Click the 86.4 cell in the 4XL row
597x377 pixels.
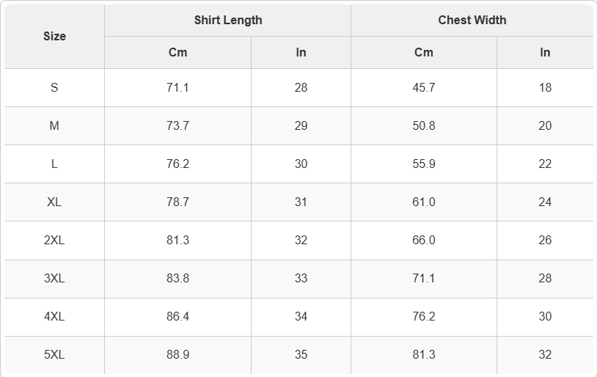pos(177,316)
